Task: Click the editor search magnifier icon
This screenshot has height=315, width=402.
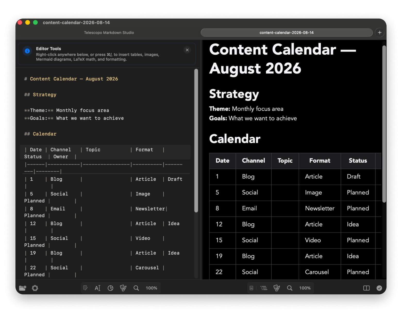Action: 136,288
